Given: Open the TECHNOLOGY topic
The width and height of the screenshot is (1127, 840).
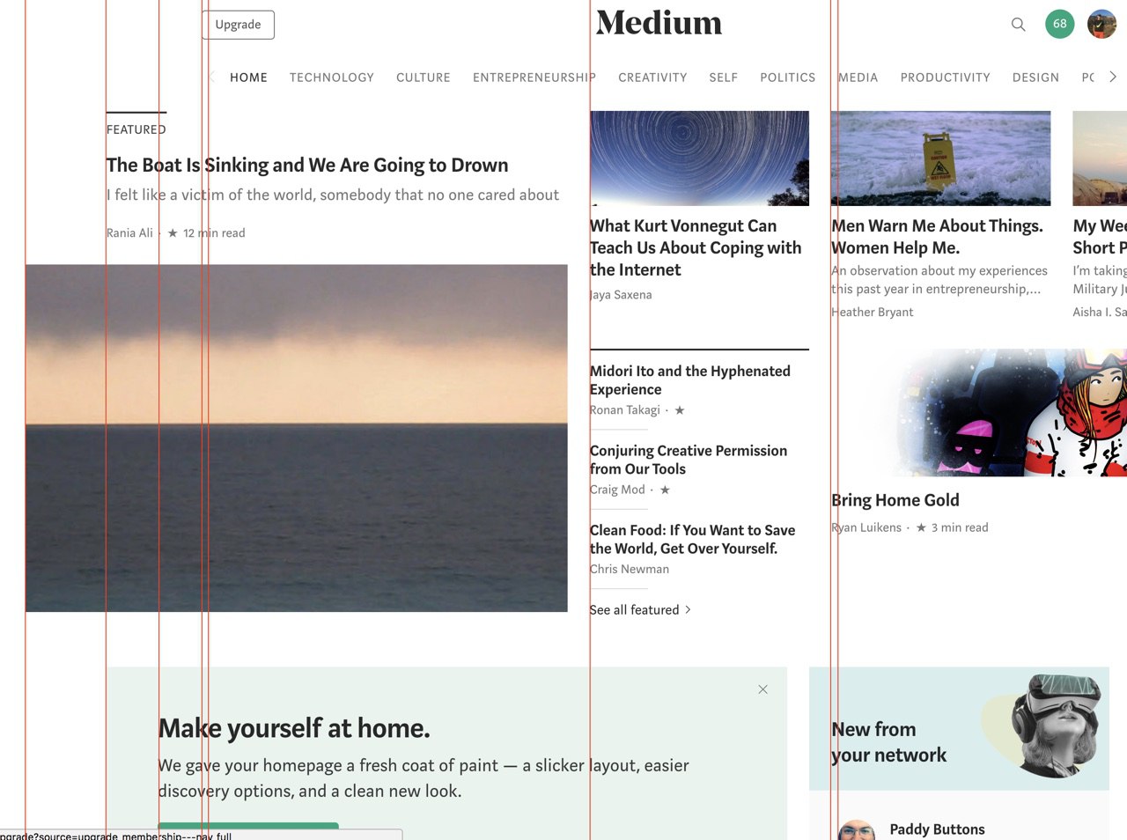Looking at the screenshot, I should click(332, 77).
